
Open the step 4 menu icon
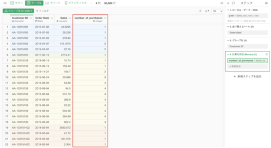[266, 54]
